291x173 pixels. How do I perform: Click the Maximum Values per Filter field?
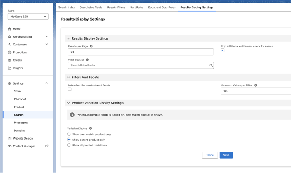click(256, 91)
